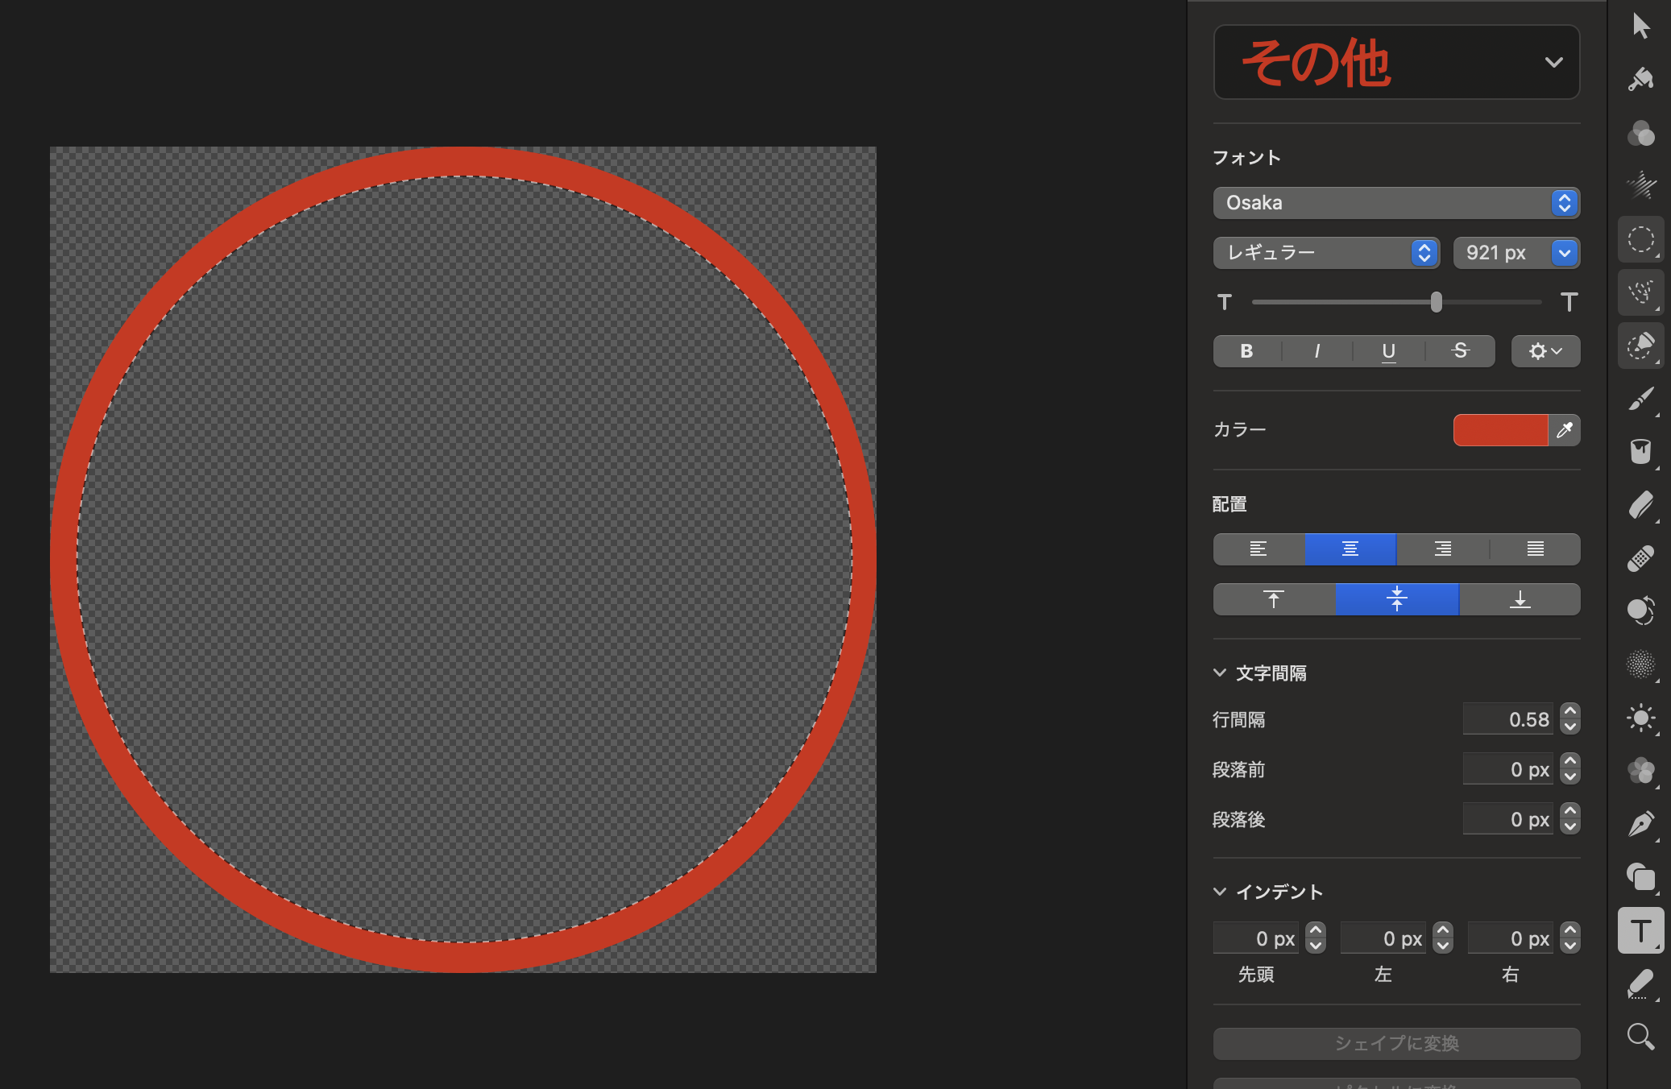Select the Erase tool
The image size is (1671, 1089).
[x=1640, y=505]
